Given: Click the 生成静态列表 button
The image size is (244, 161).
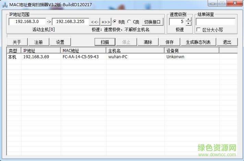Looking at the screenshot, I should point(200,42).
